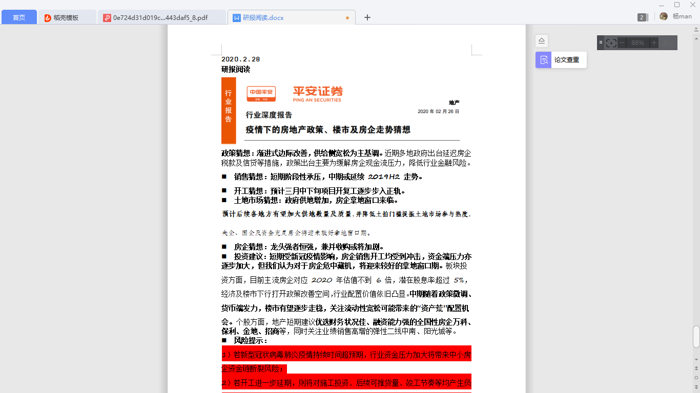This screenshot has height=393, width=700.
Task: Click the line starting 经济及楼市下行打开政策改善空间
Action: [x=346, y=294]
